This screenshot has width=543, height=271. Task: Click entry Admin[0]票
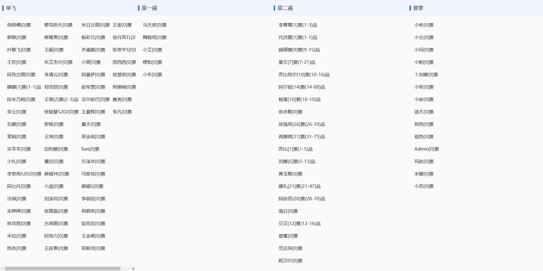point(426,149)
